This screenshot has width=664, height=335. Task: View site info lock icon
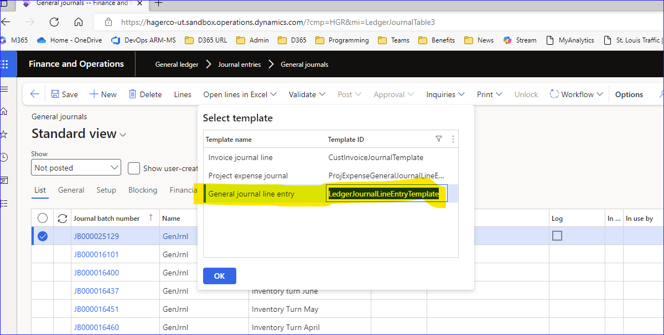tap(108, 22)
